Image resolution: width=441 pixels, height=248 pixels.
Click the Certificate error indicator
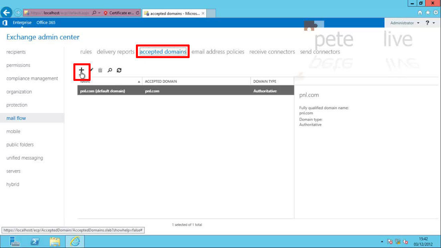[119, 13]
